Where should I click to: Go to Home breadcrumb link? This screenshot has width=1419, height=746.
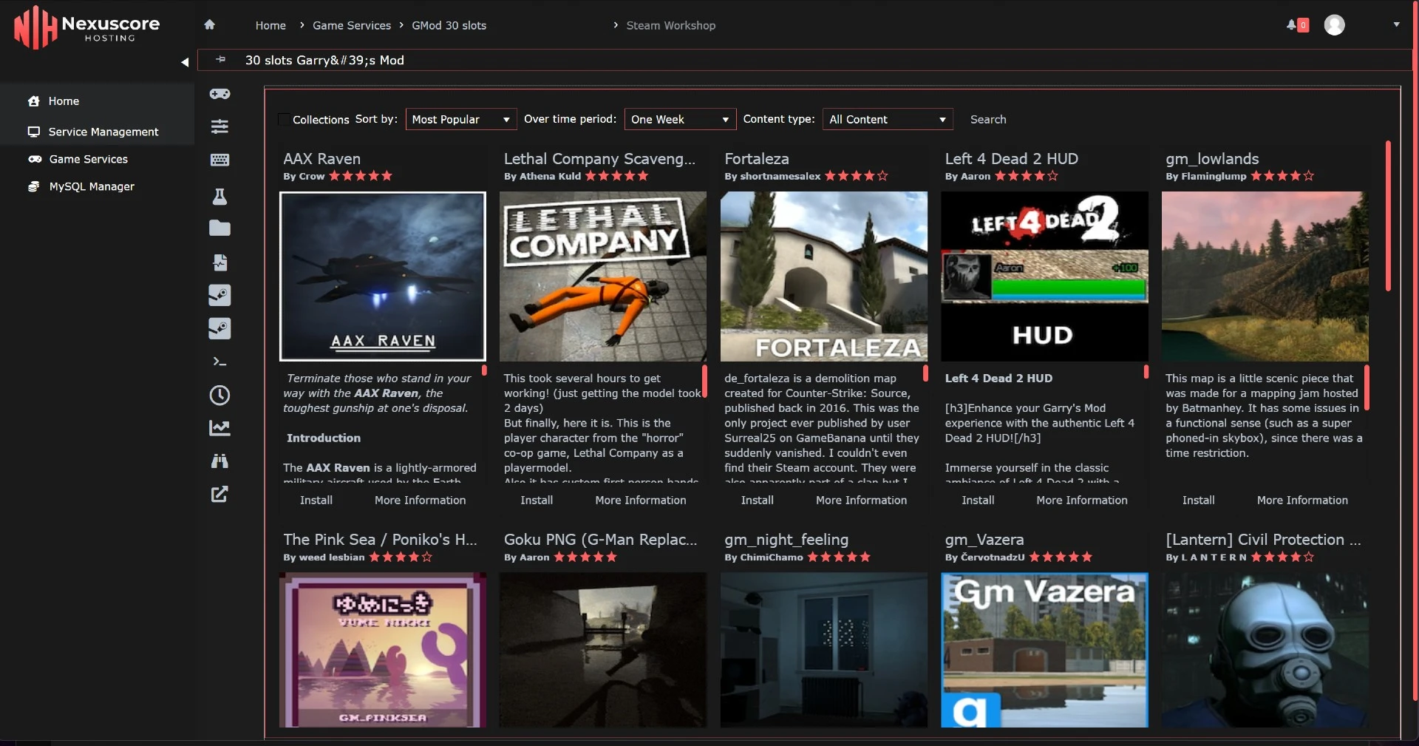270,25
